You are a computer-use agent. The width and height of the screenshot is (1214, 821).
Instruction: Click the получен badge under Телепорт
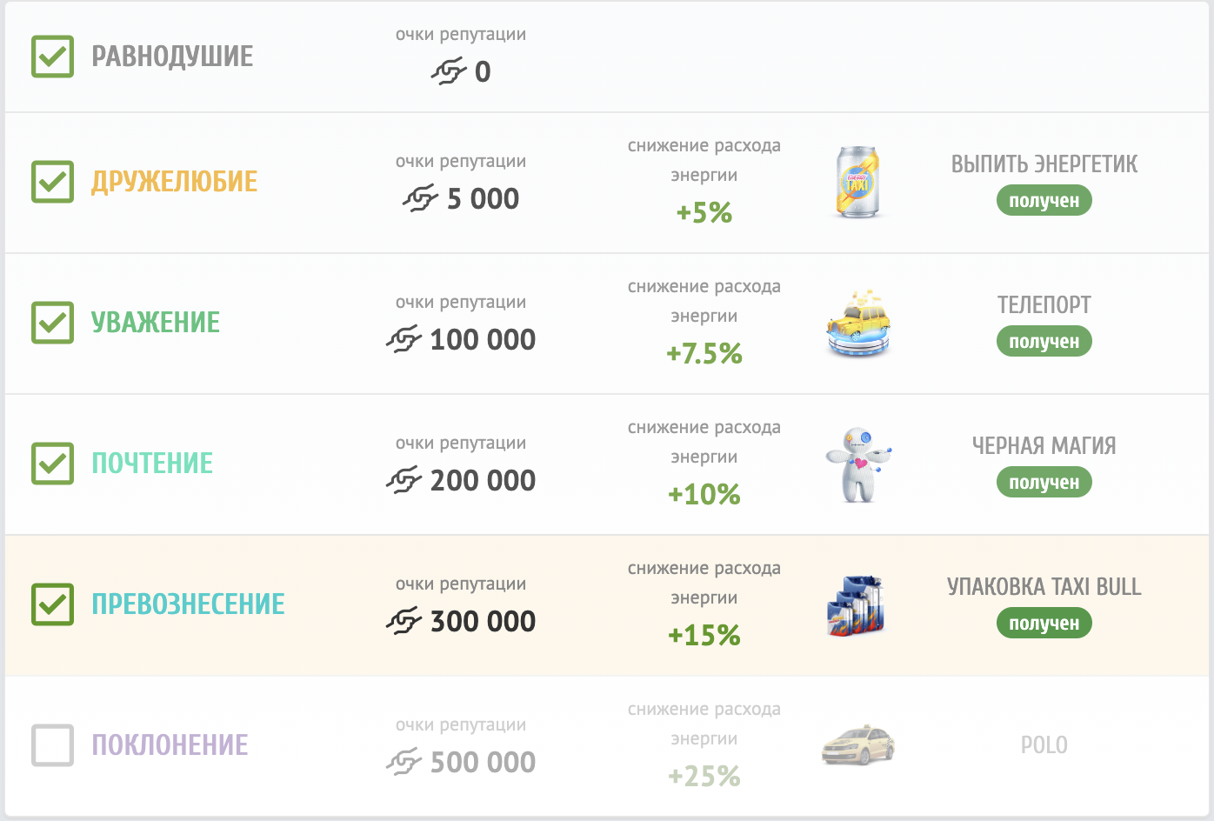tap(1044, 342)
